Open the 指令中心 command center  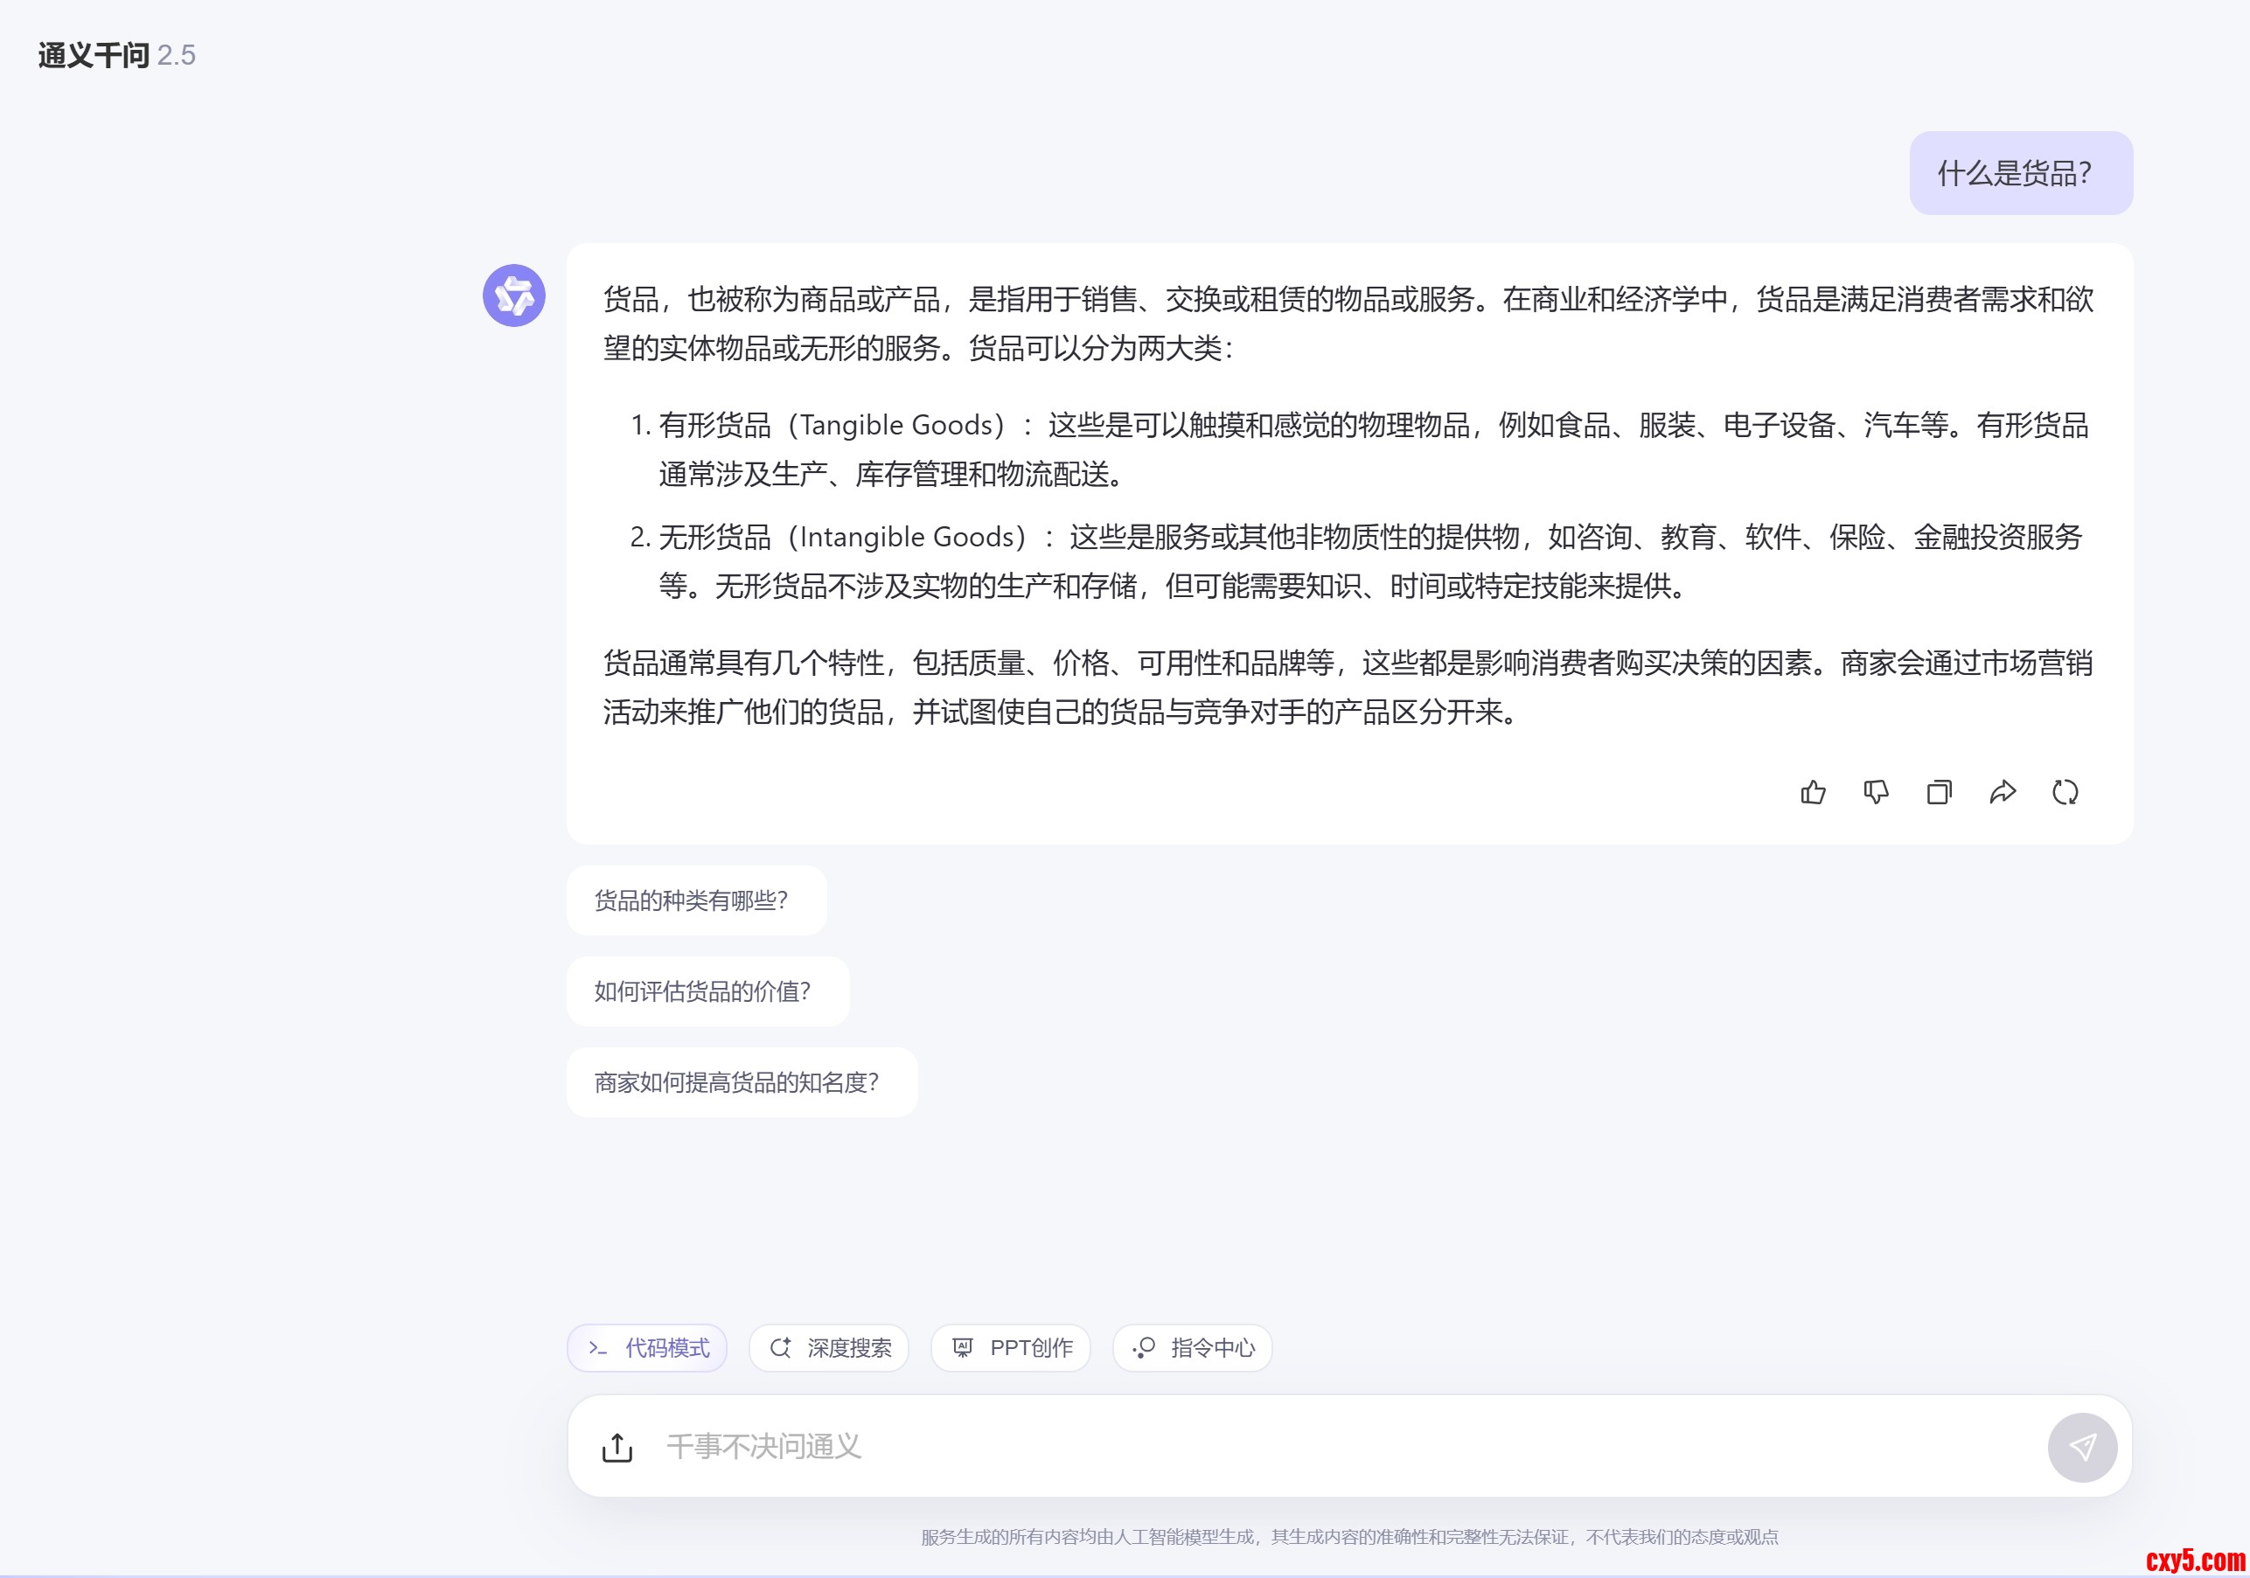point(1193,1348)
